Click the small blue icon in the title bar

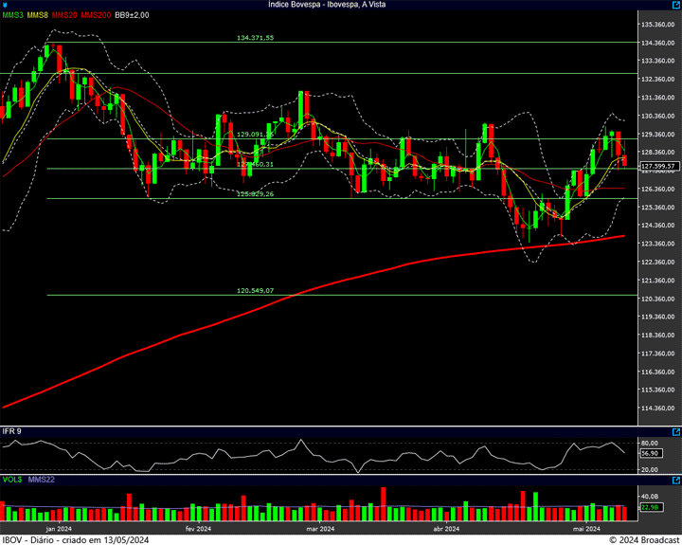click(6, 5)
